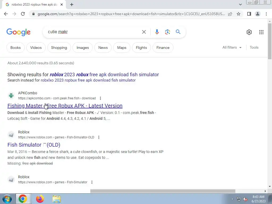Open Fish-Simulator-OLD result options menu
272x204 pixels.
(99, 137)
